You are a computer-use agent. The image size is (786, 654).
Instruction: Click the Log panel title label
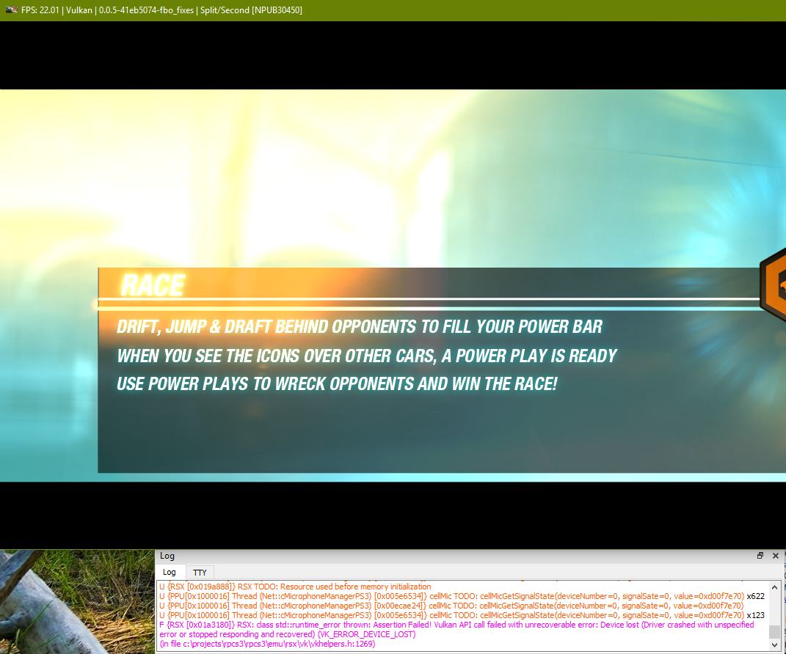pos(167,556)
